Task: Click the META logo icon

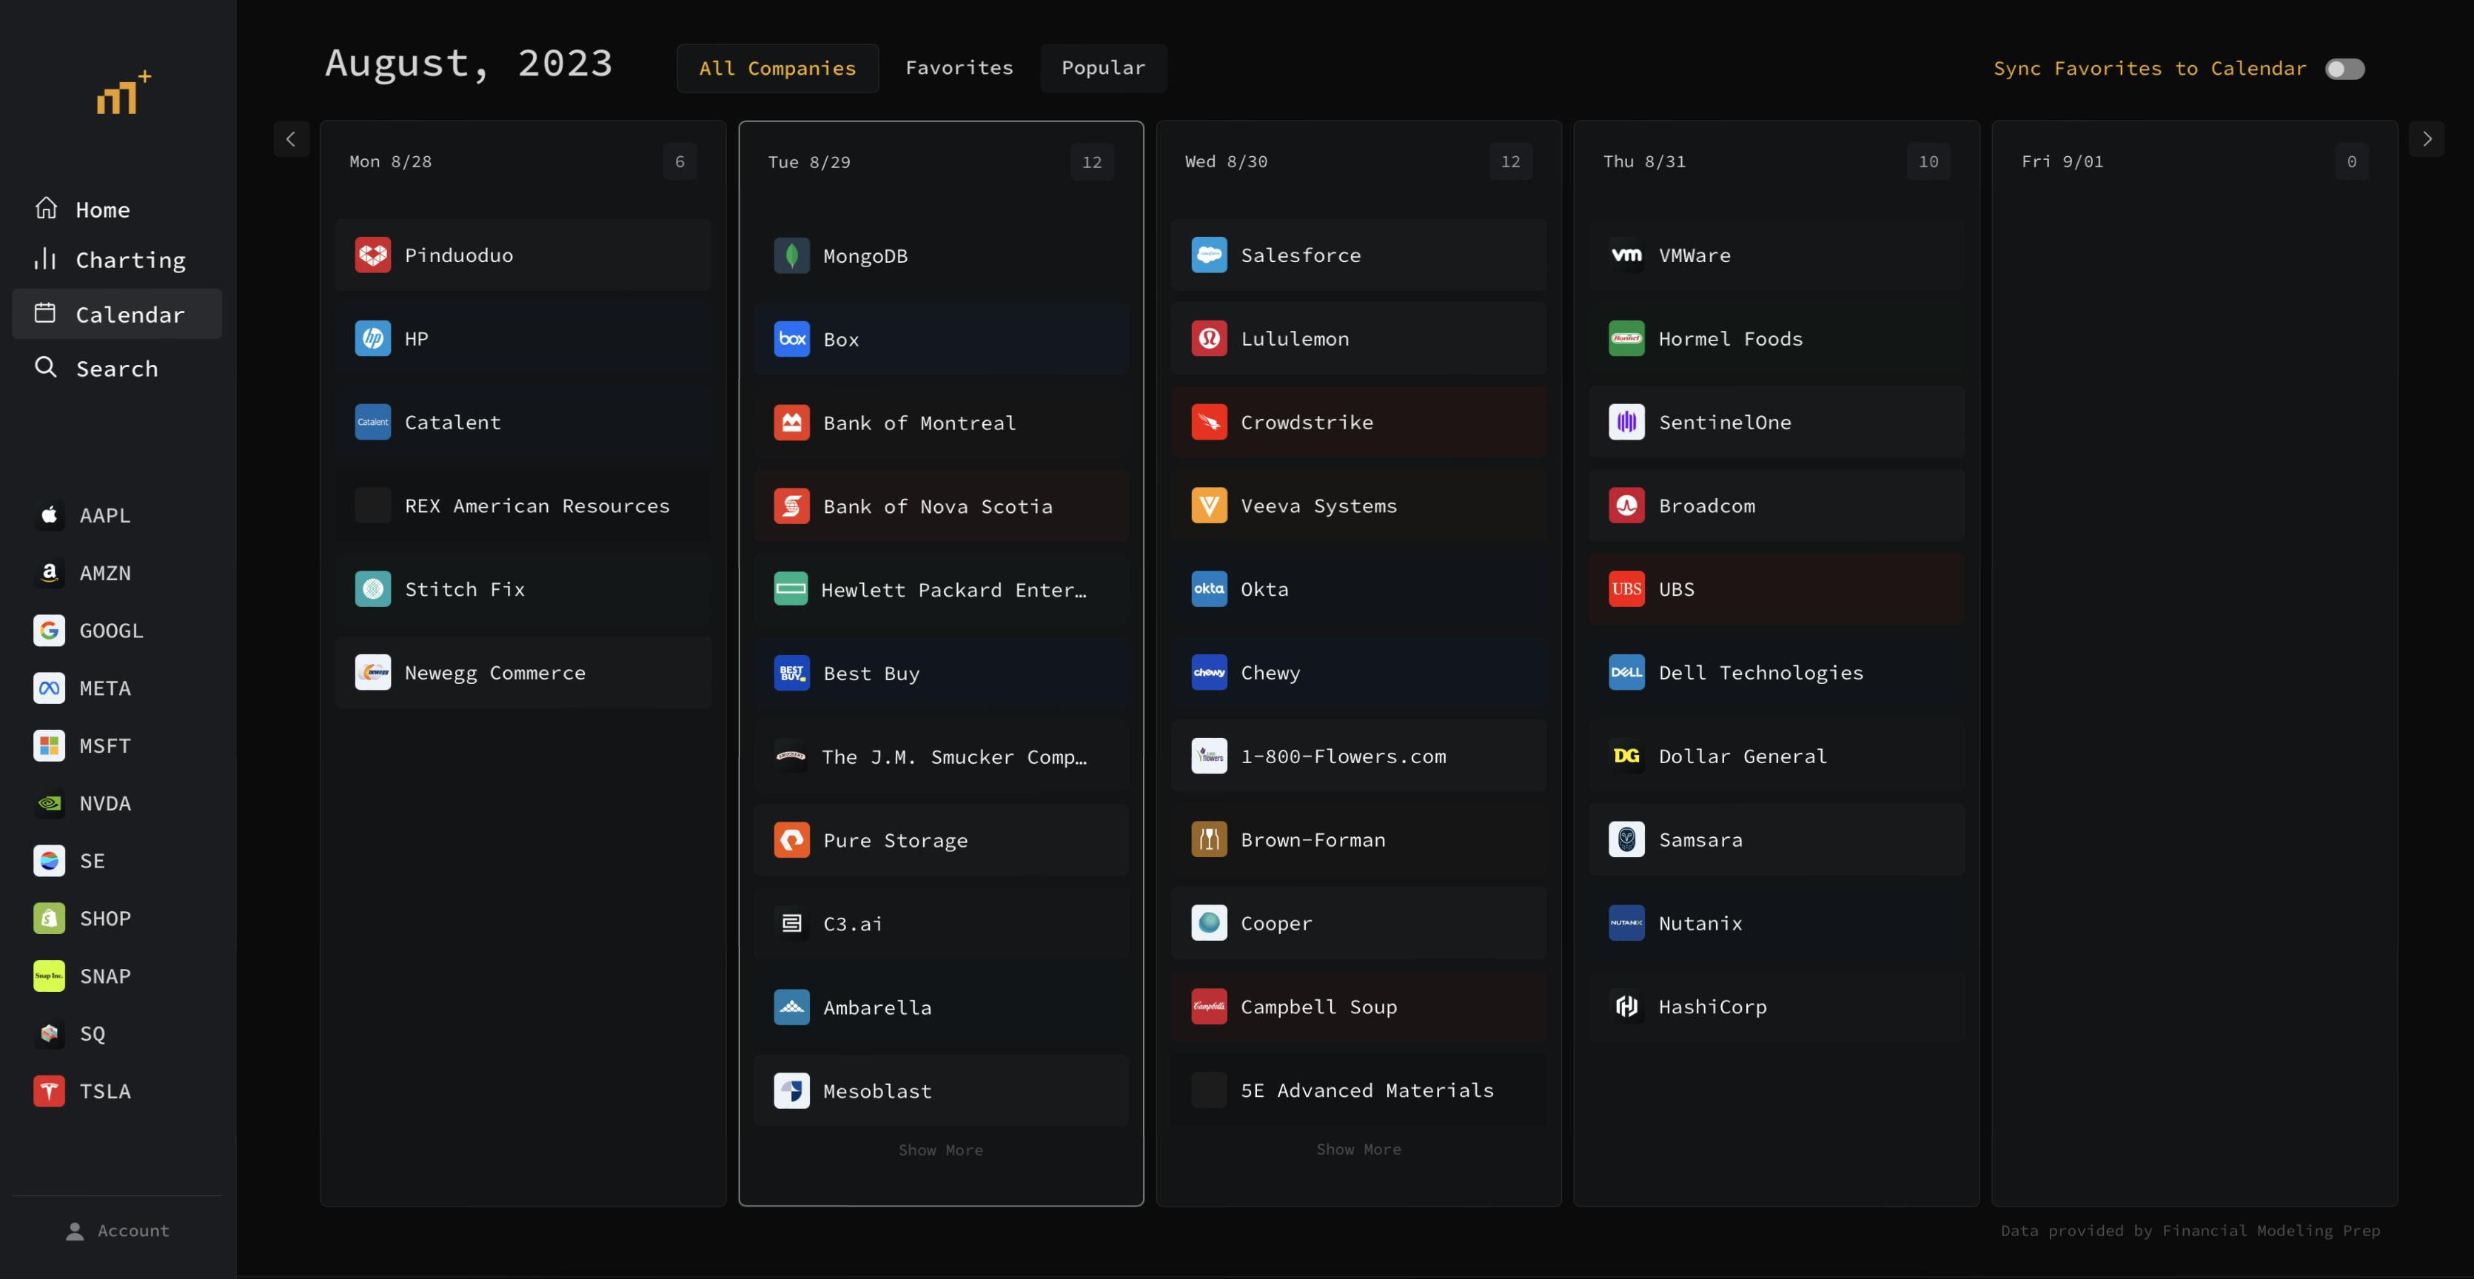Action: pos(49,688)
